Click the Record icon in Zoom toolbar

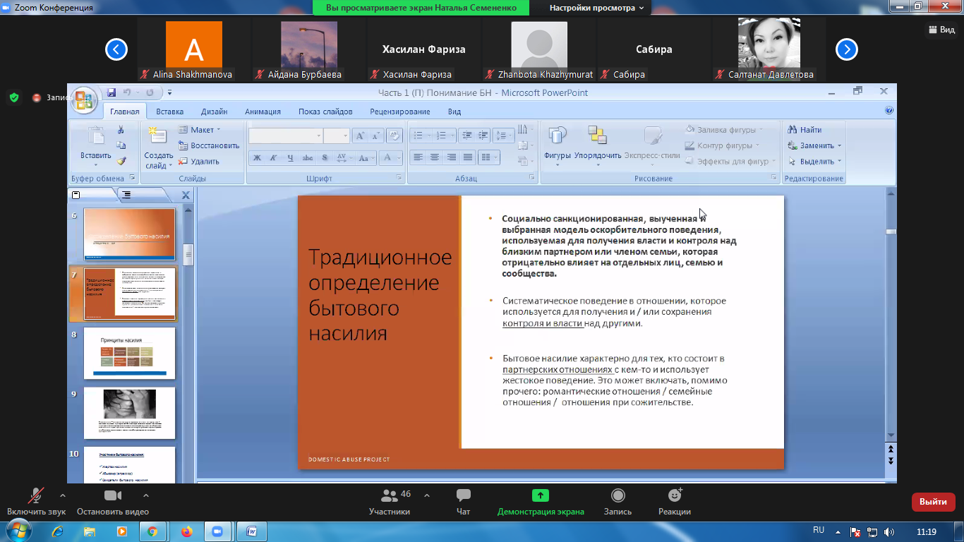pos(617,495)
